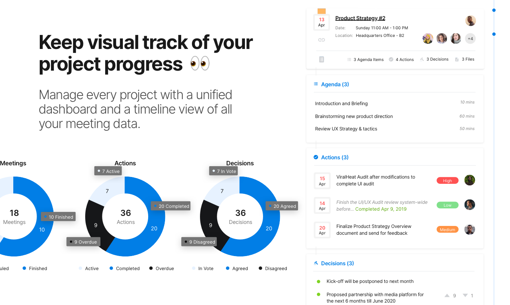Open the 3 Agenda Items list icon
Screen dimensions: 510x305
(349, 59)
